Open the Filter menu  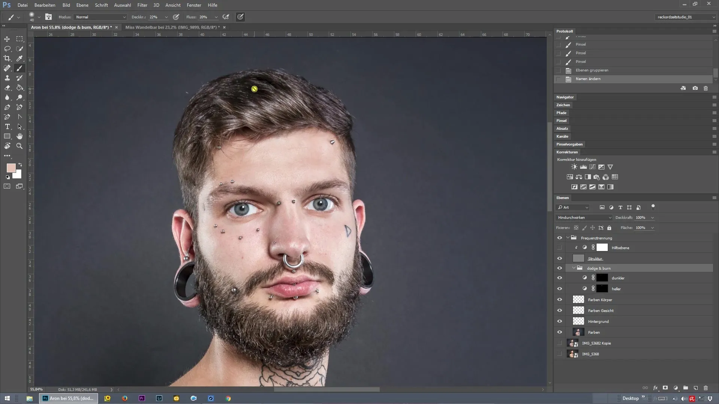pos(142,5)
